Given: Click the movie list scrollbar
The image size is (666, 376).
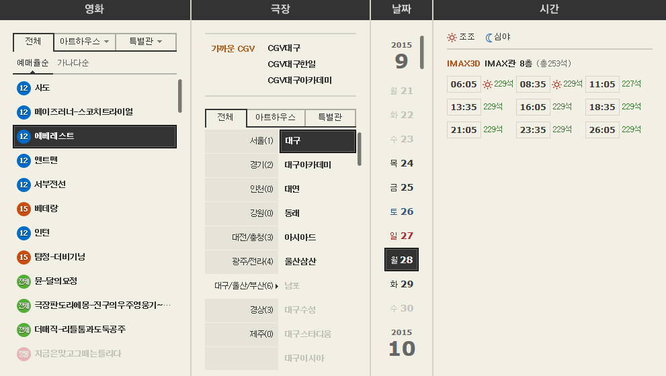Looking at the screenshot, I should point(179,96).
